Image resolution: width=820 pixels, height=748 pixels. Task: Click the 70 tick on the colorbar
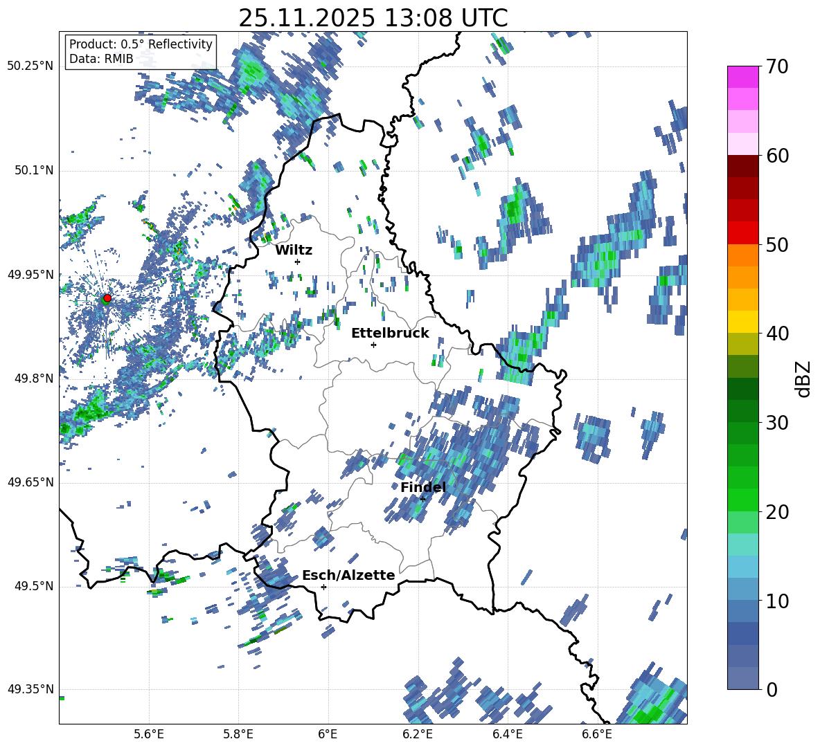click(778, 66)
